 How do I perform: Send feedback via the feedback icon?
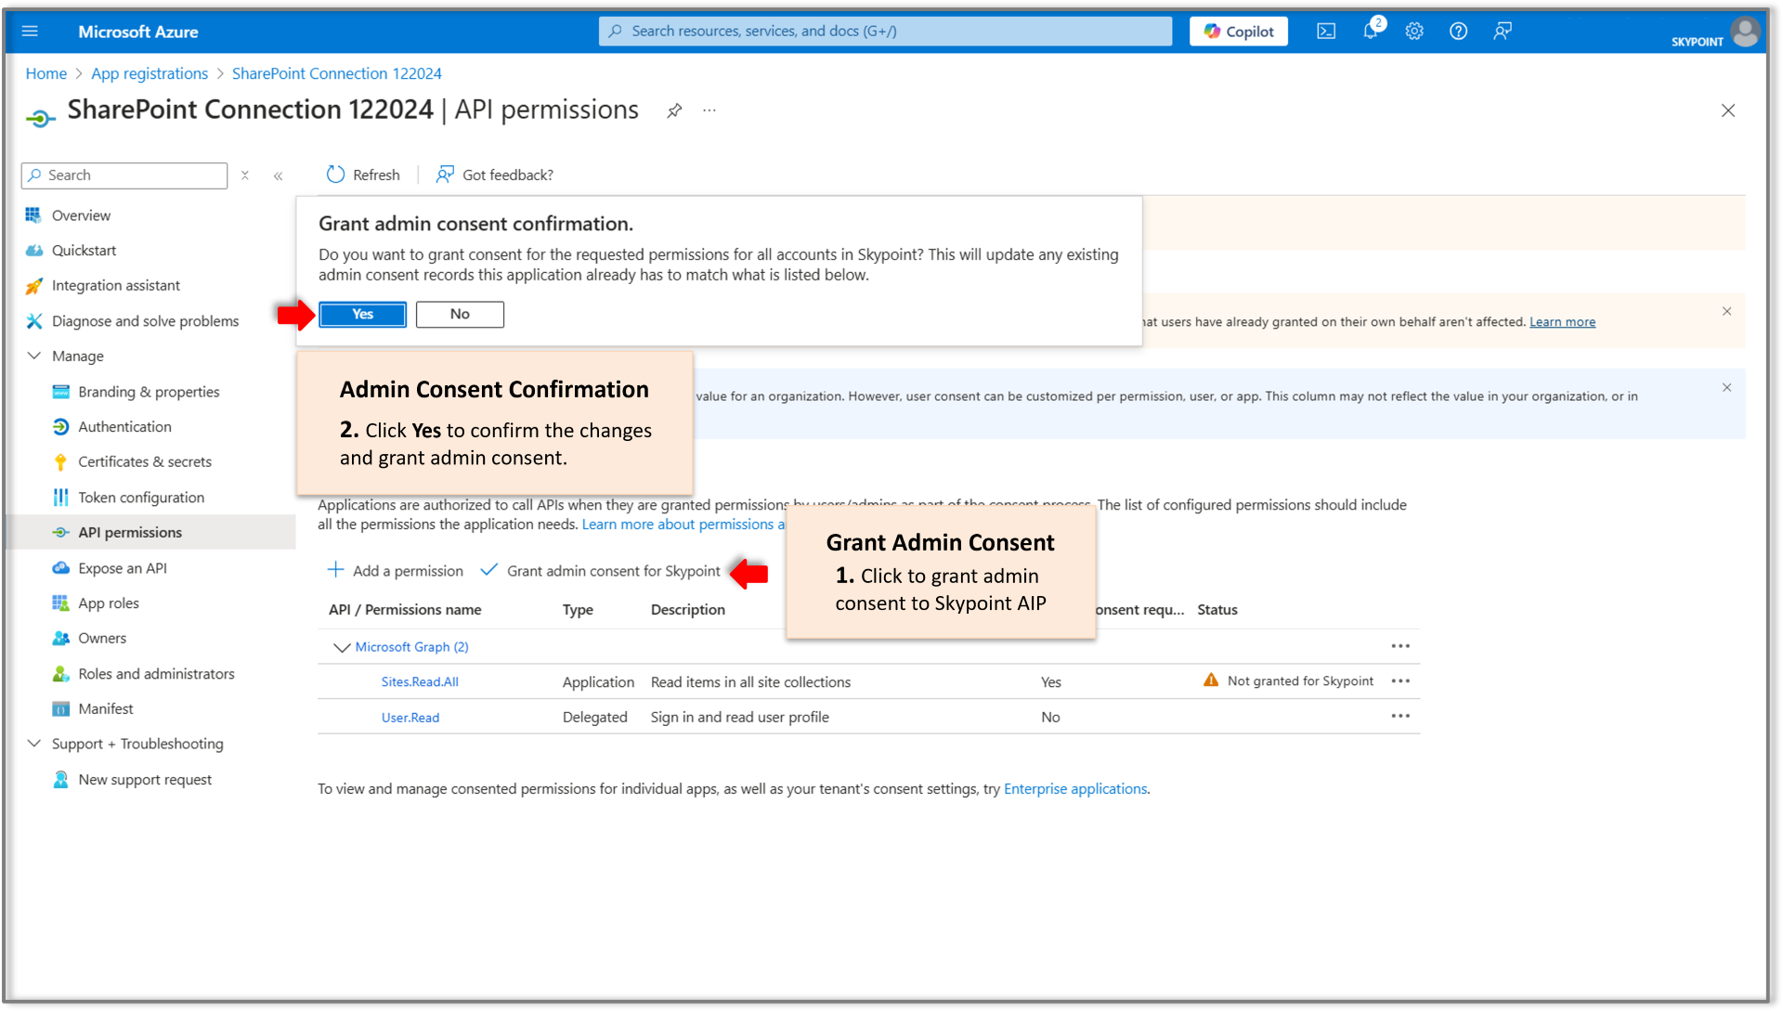click(1503, 31)
